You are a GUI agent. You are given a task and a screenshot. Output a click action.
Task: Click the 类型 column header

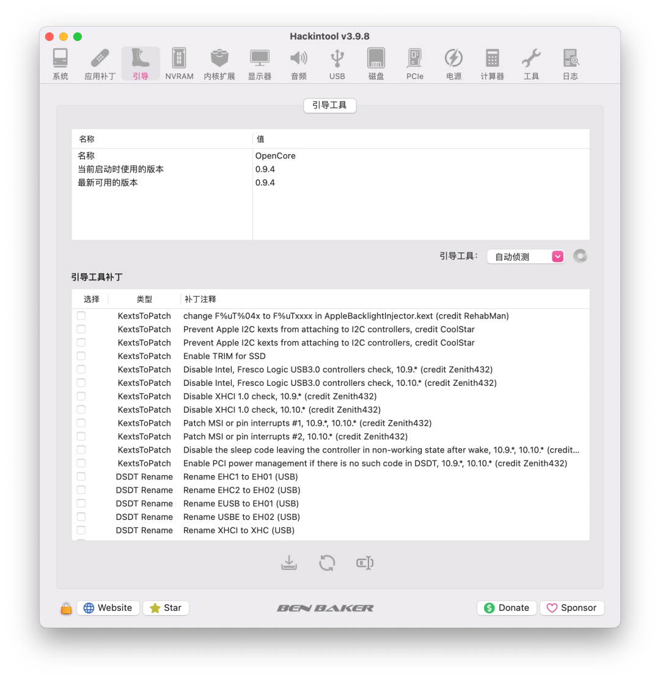click(x=144, y=299)
